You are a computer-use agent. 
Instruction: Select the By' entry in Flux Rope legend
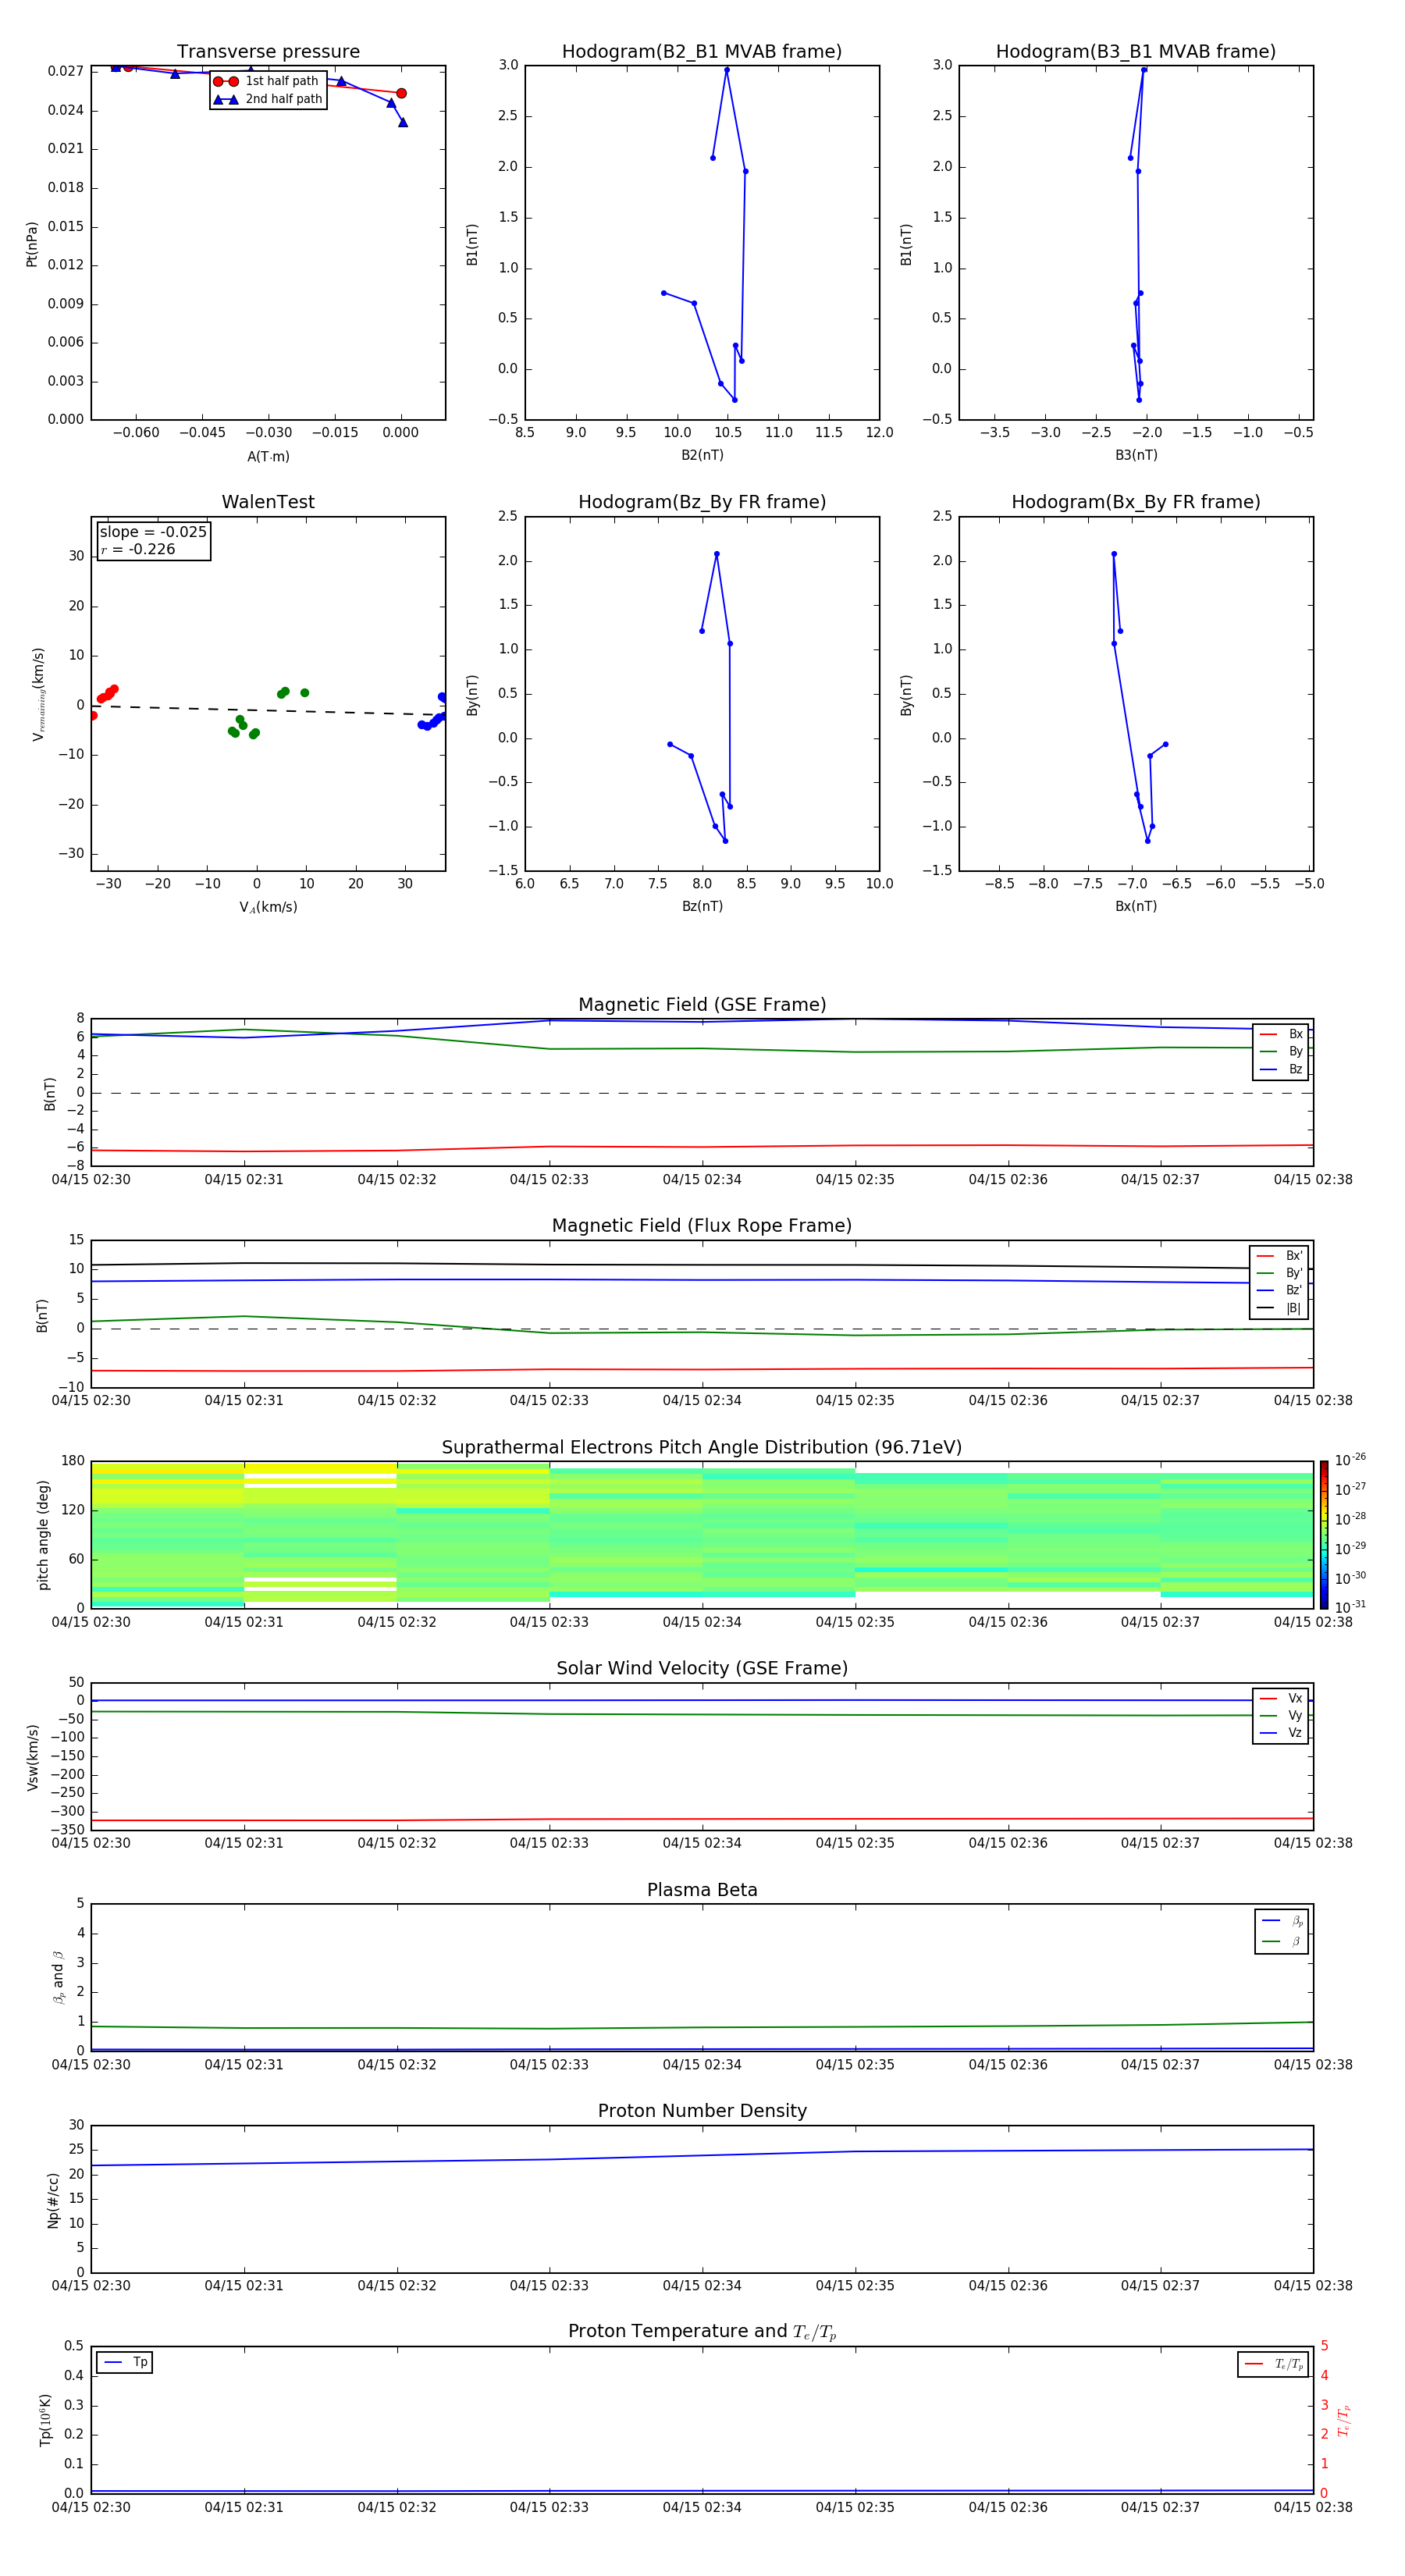click(x=1279, y=1273)
